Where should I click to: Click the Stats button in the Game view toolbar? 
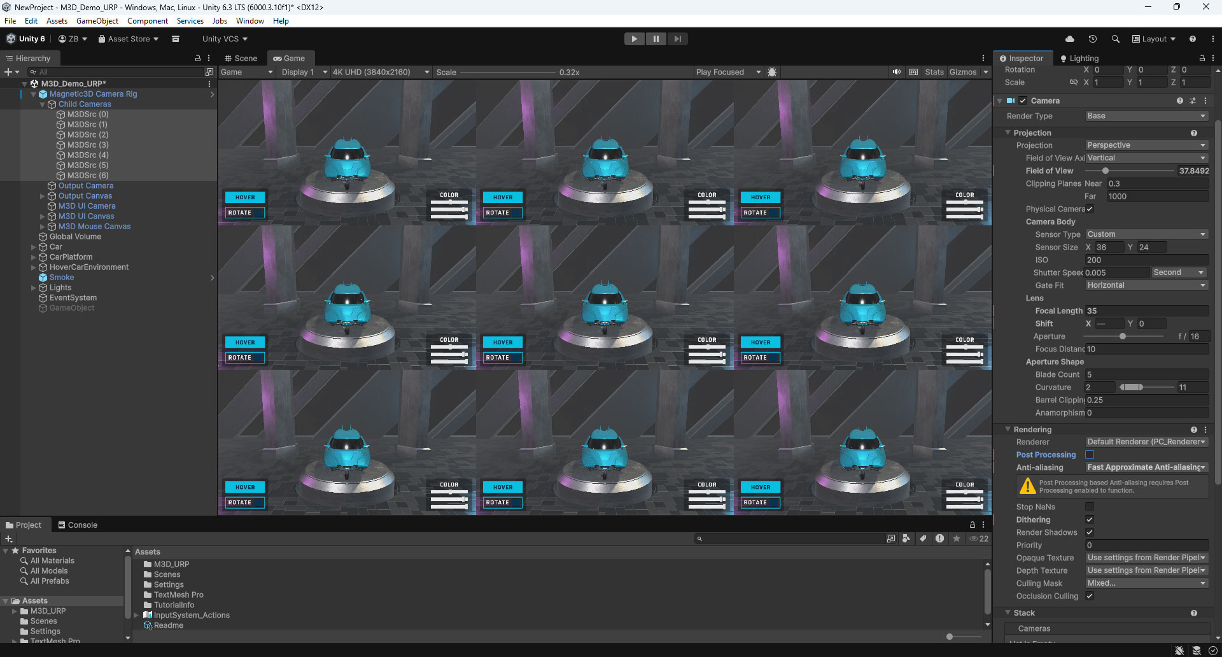(x=934, y=72)
